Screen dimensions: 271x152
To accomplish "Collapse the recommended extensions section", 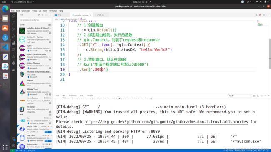I will tap(35, 115).
